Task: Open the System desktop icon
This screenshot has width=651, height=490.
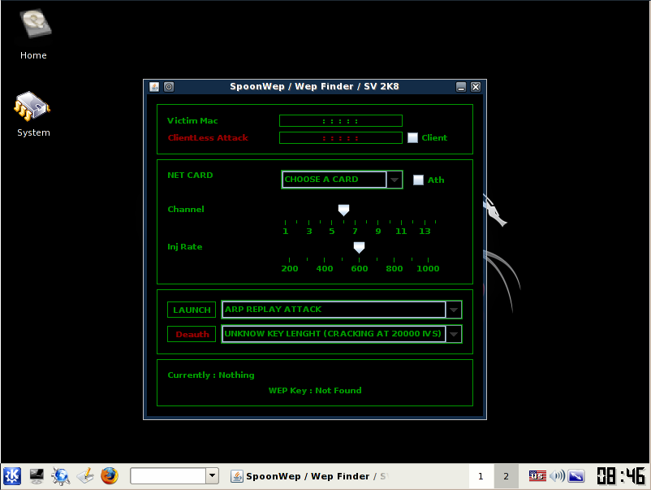Action: tap(32, 114)
